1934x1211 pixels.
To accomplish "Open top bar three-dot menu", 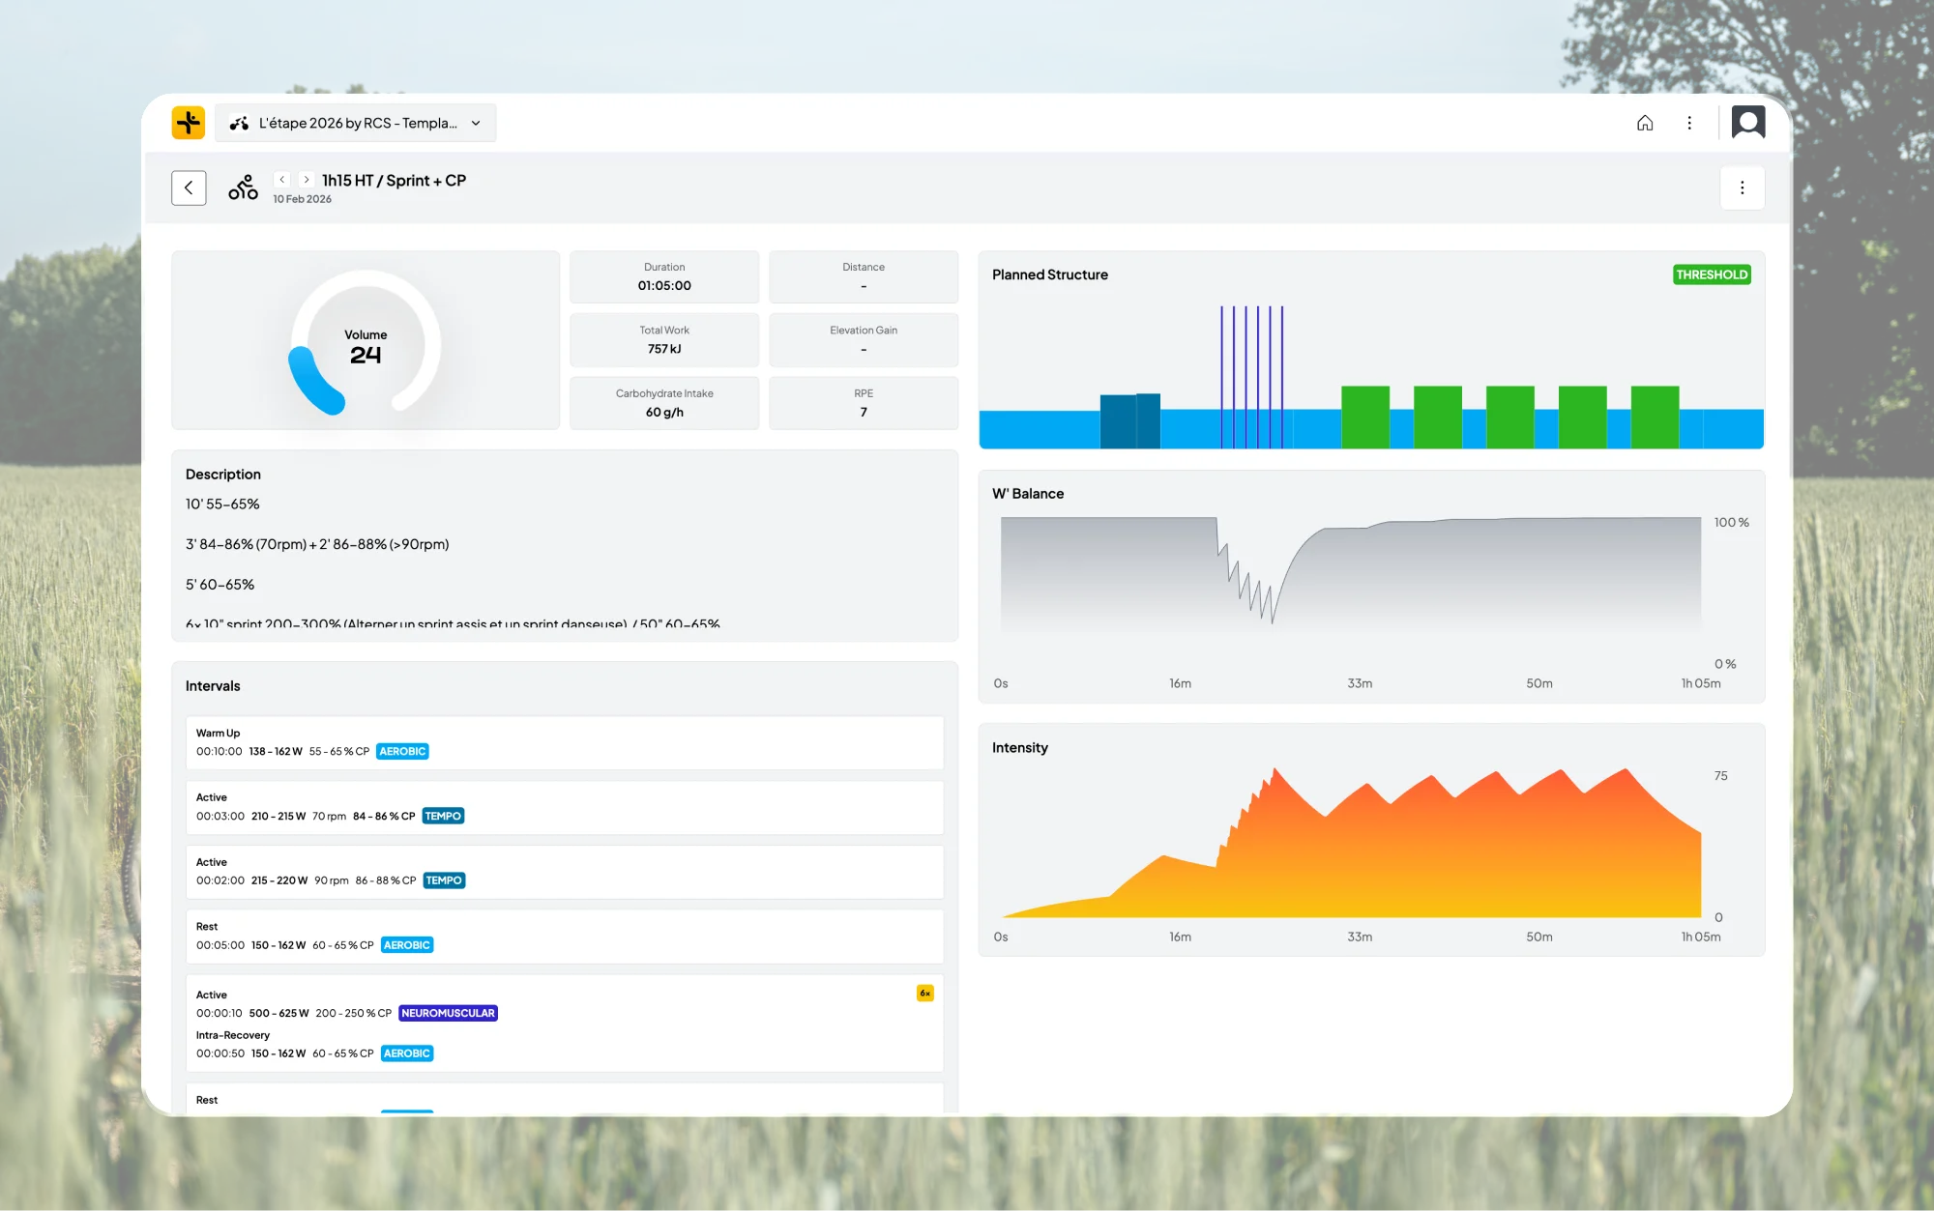I will [1689, 123].
